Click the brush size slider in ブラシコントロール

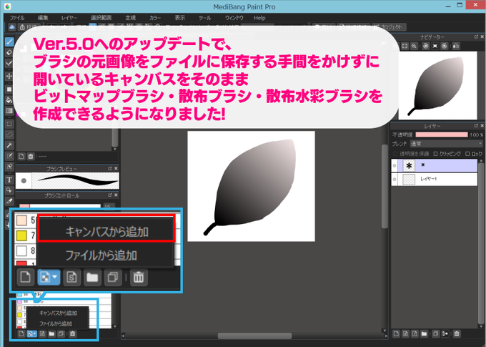point(60,206)
